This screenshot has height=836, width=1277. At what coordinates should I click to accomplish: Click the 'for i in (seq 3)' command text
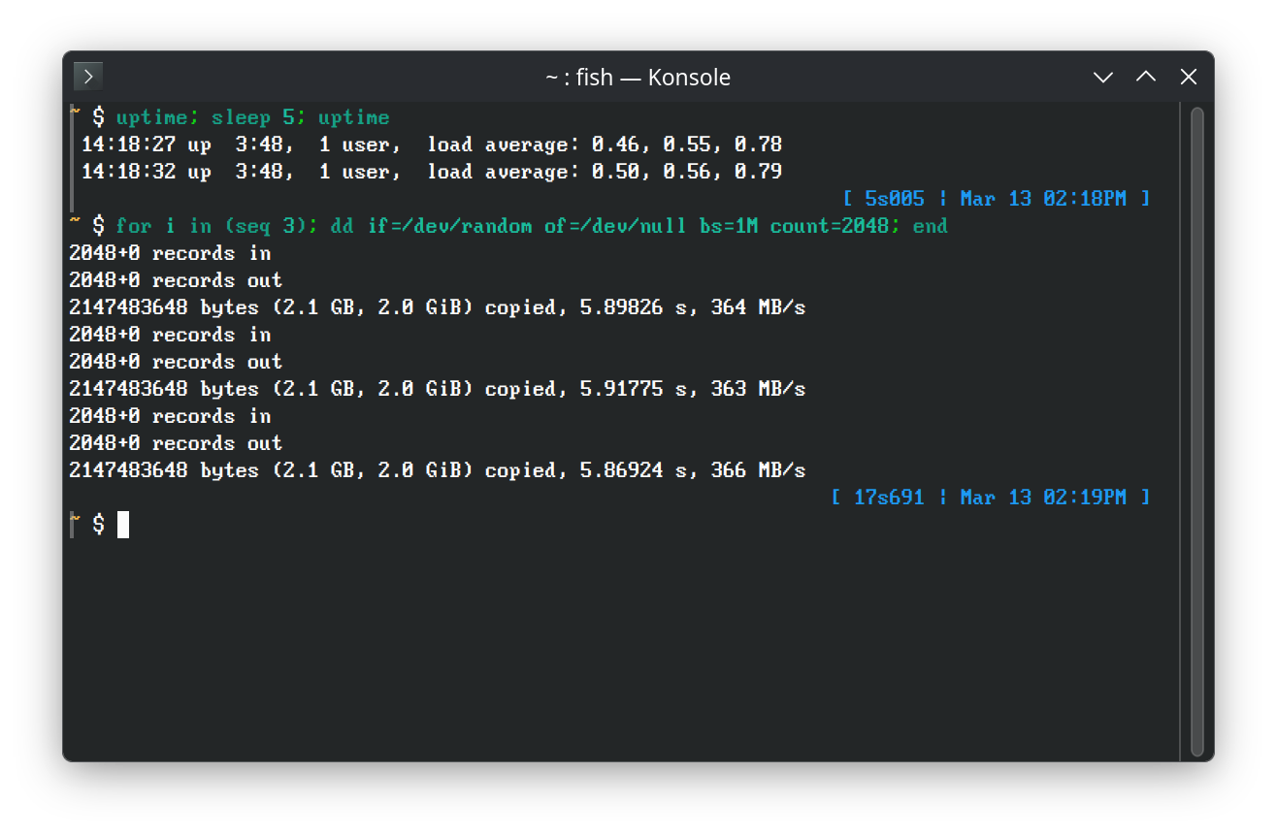212,226
